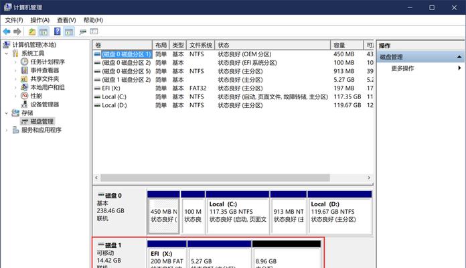Select volume row (磁盘 1 磁盘分区 2)

coord(233,80)
